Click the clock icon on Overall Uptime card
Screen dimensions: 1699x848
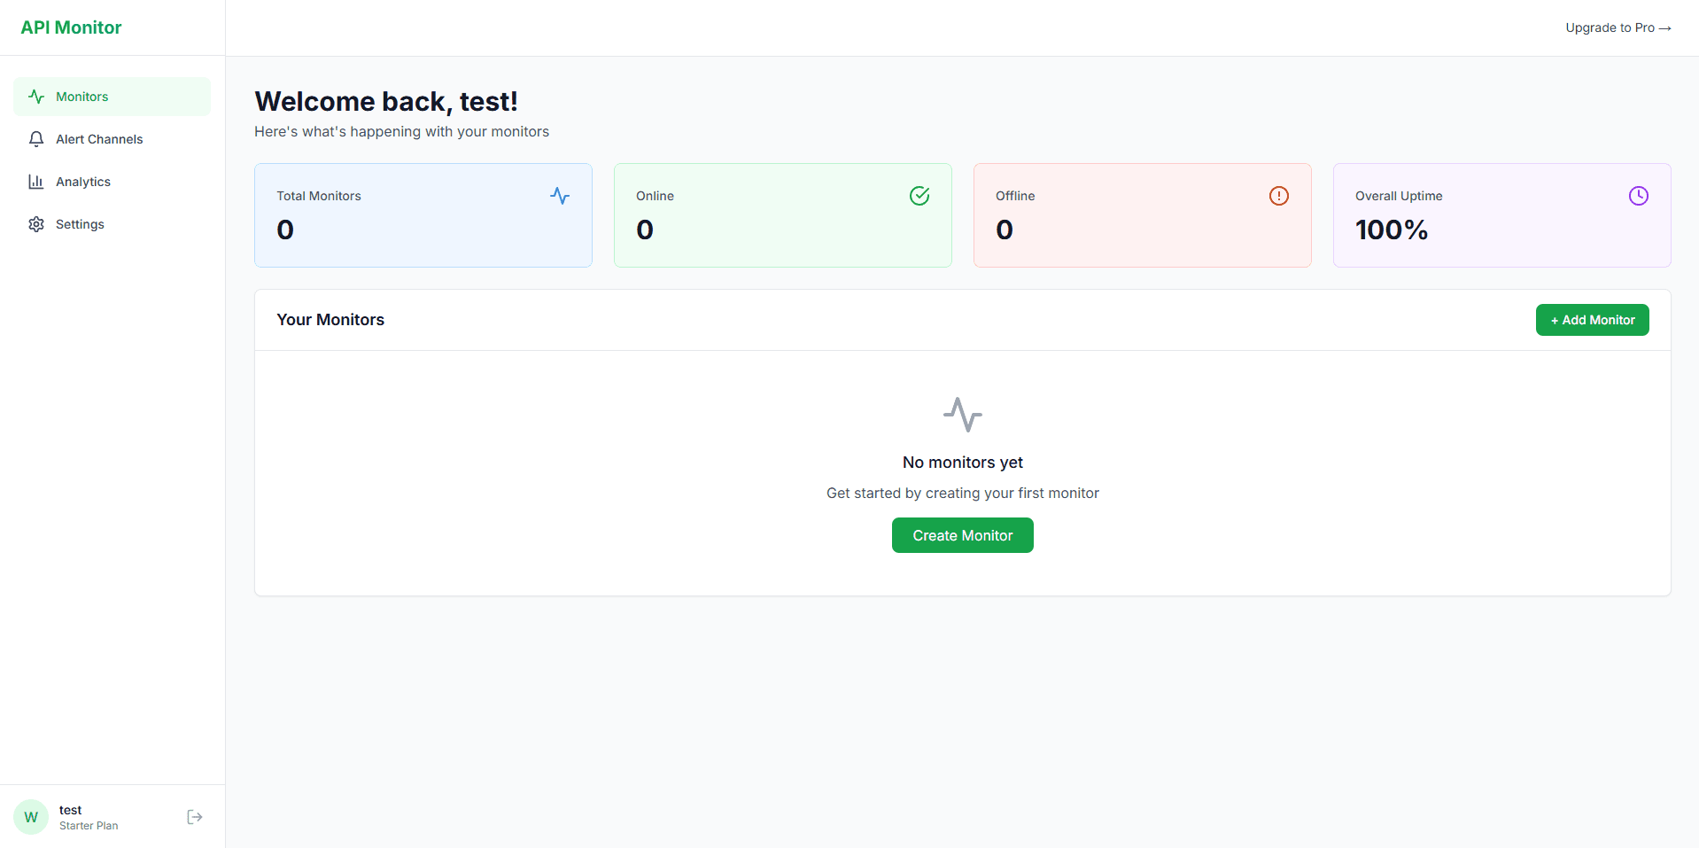point(1638,195)
